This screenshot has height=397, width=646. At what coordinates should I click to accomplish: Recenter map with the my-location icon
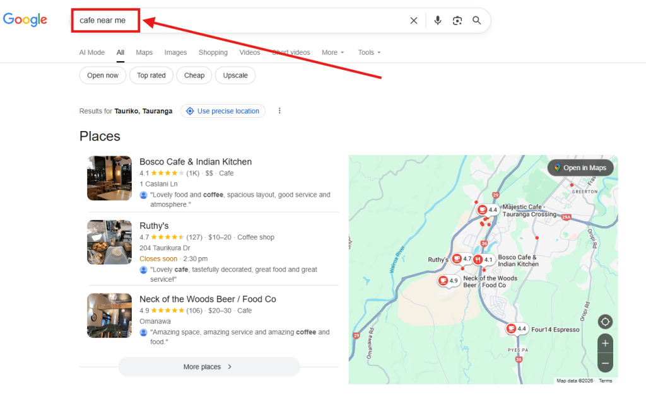tap(605, 322)
